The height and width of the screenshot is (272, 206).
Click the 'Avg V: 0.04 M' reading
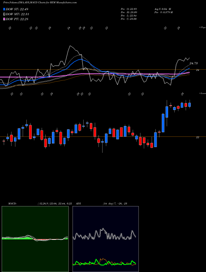(x=163, y=9)
